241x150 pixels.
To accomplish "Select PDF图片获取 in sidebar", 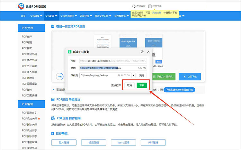I will tap(29, 66).
